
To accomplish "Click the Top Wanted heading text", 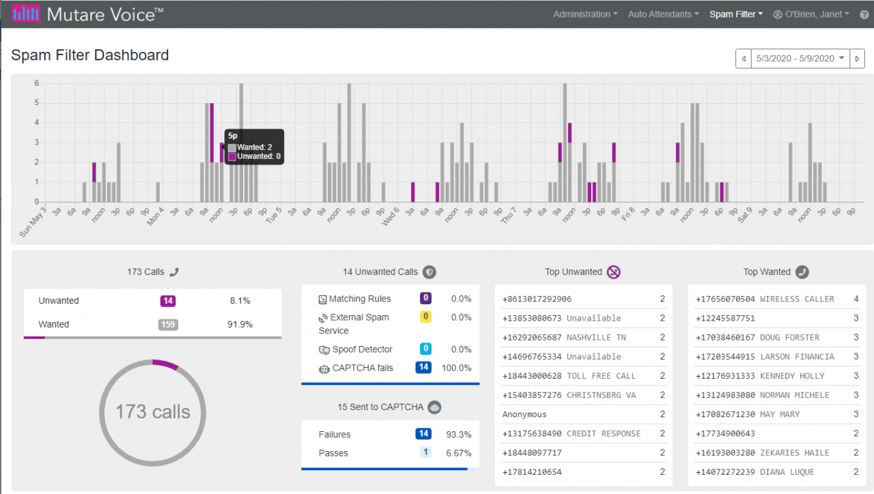I will [x=767, y=272].
